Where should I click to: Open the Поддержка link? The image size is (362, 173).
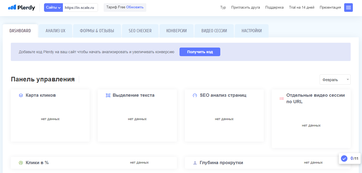[275, 8]
